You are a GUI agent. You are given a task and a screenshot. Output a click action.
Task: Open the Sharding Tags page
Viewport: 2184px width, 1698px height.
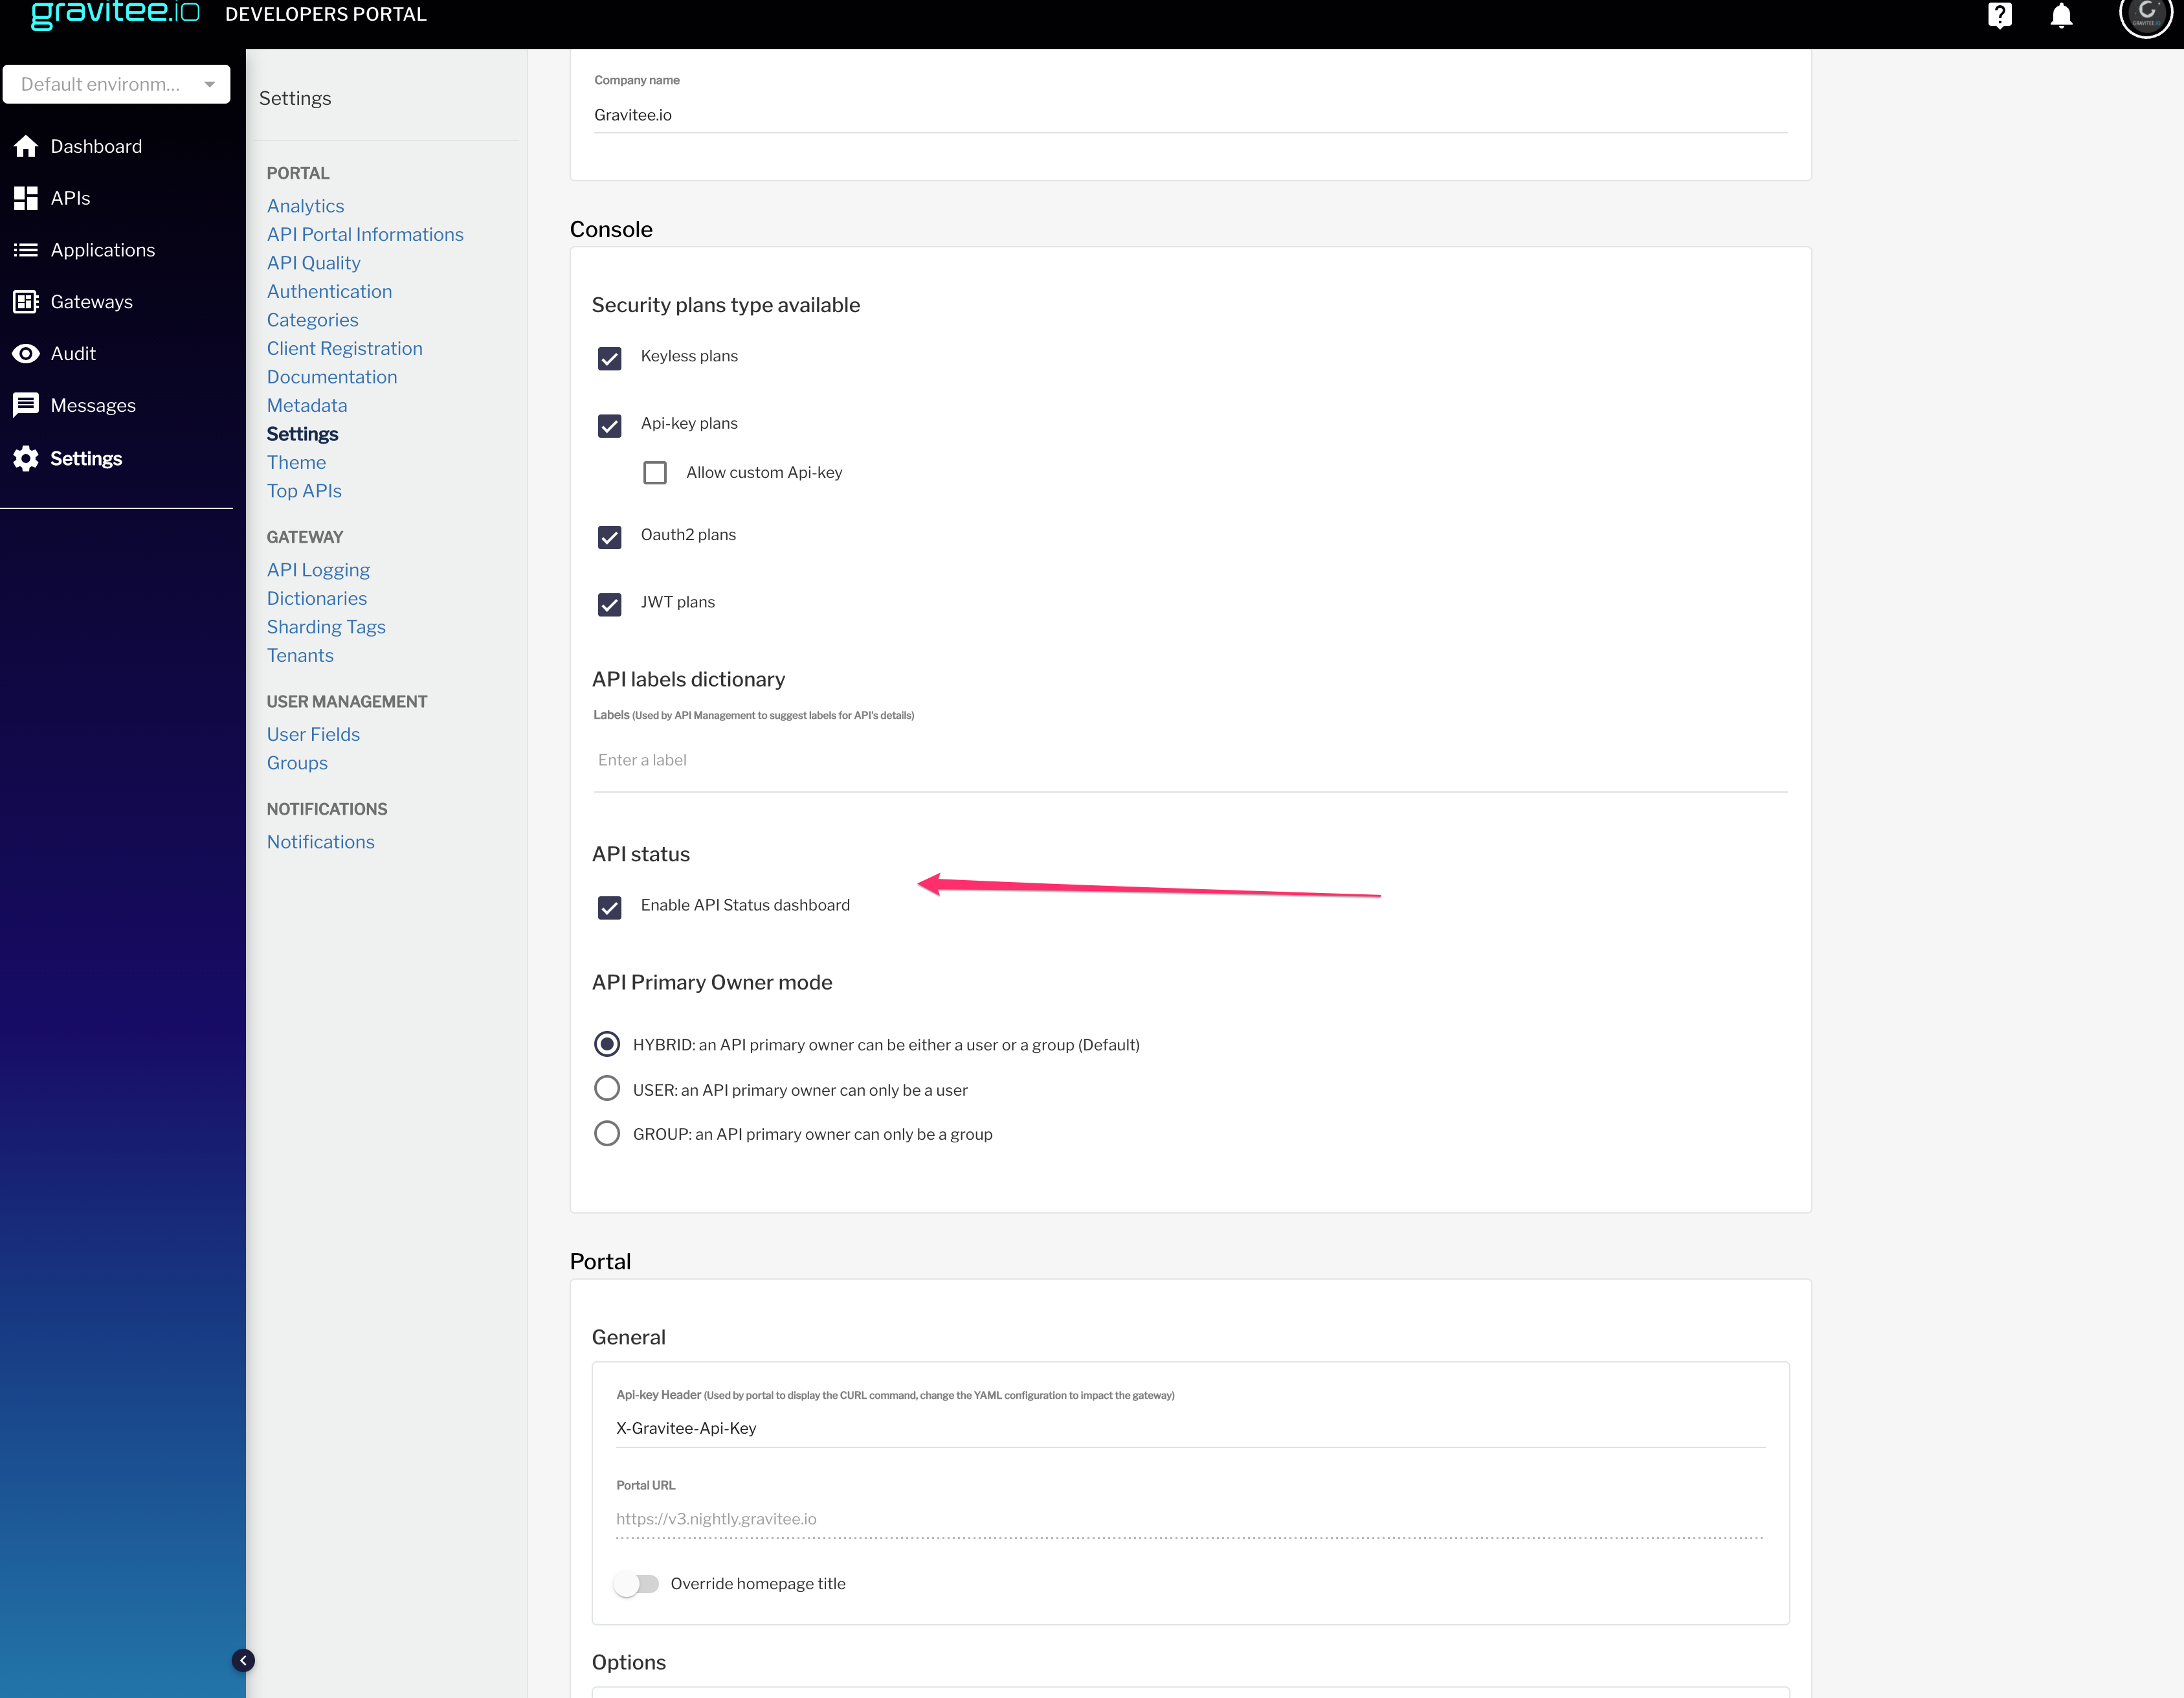(326, 626)
